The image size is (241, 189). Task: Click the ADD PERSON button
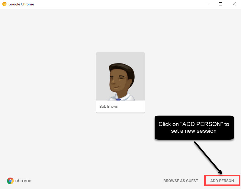(222, 181)
